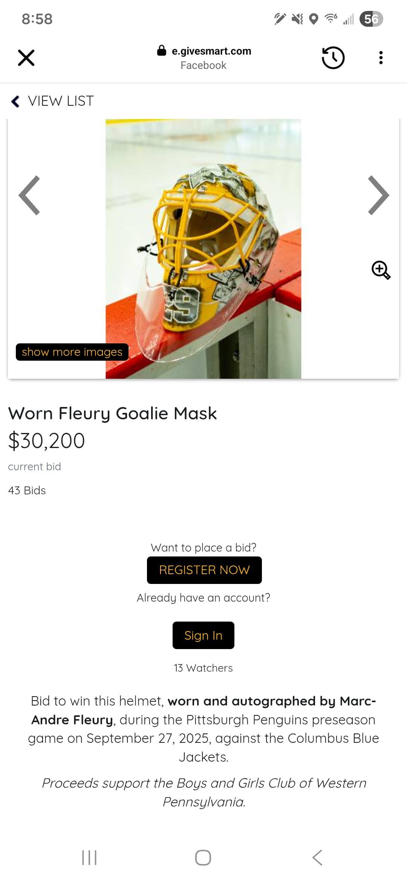The image size is (407, 881).
Task: Close the in-app browser with X
Action: coord(26,58)
